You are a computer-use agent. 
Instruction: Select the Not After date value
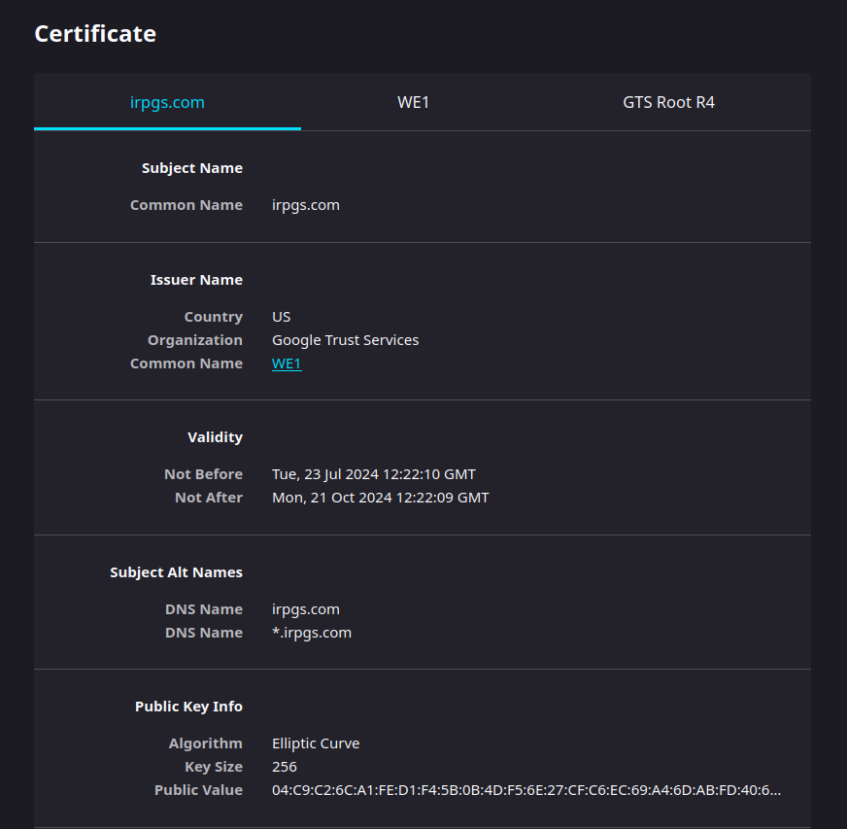click(x=381, y=498)
